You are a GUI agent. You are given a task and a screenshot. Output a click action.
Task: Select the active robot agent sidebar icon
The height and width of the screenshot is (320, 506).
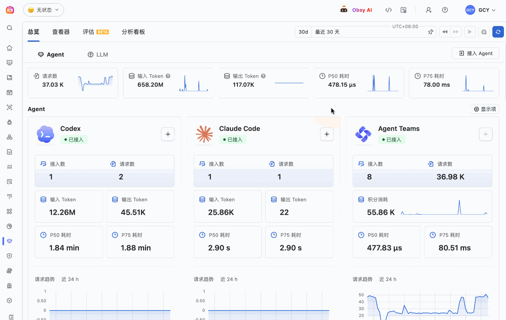click(x=10, y=241)
